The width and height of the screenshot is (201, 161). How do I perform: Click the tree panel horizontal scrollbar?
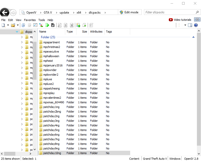[10, 154]
